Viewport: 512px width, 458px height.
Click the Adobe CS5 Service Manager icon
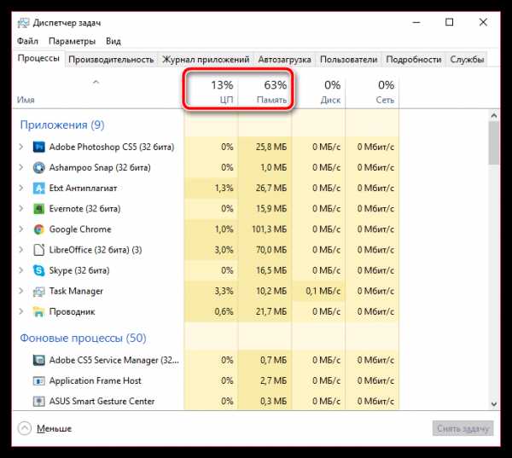pos(39,361)
